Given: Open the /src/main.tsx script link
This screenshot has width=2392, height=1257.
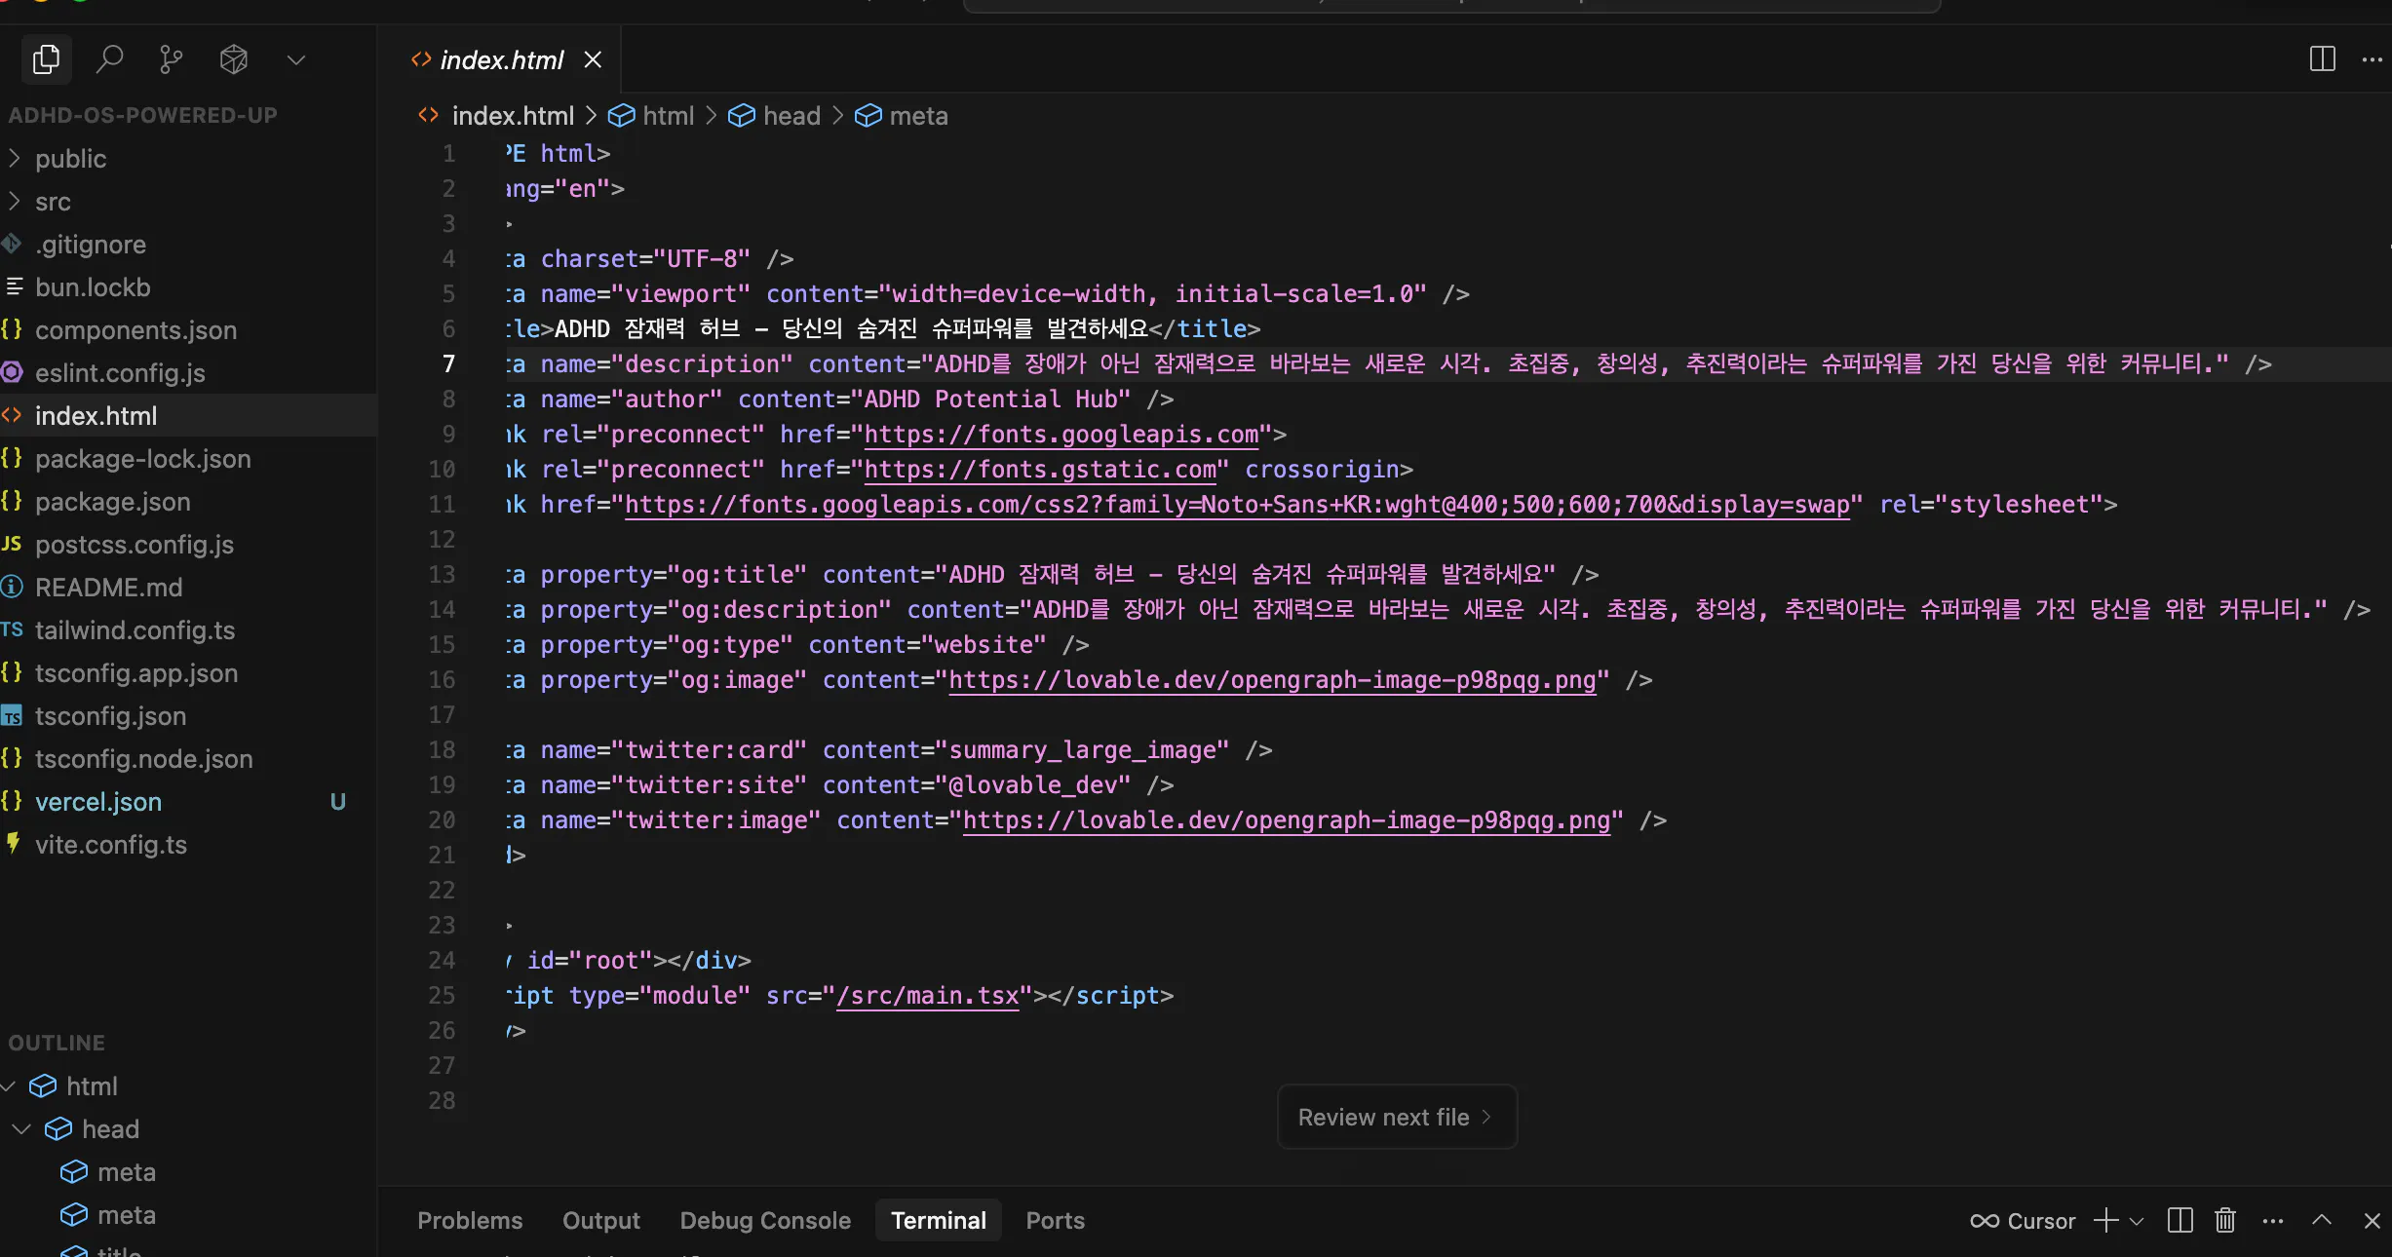Looking at the screenshot, I should coord(928,995).
